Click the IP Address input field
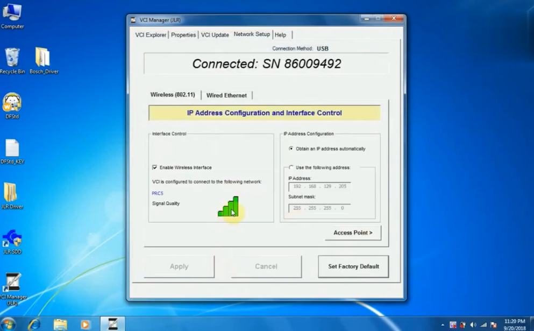Viewport: 534px width, 331px height. (x=319, y=186)
